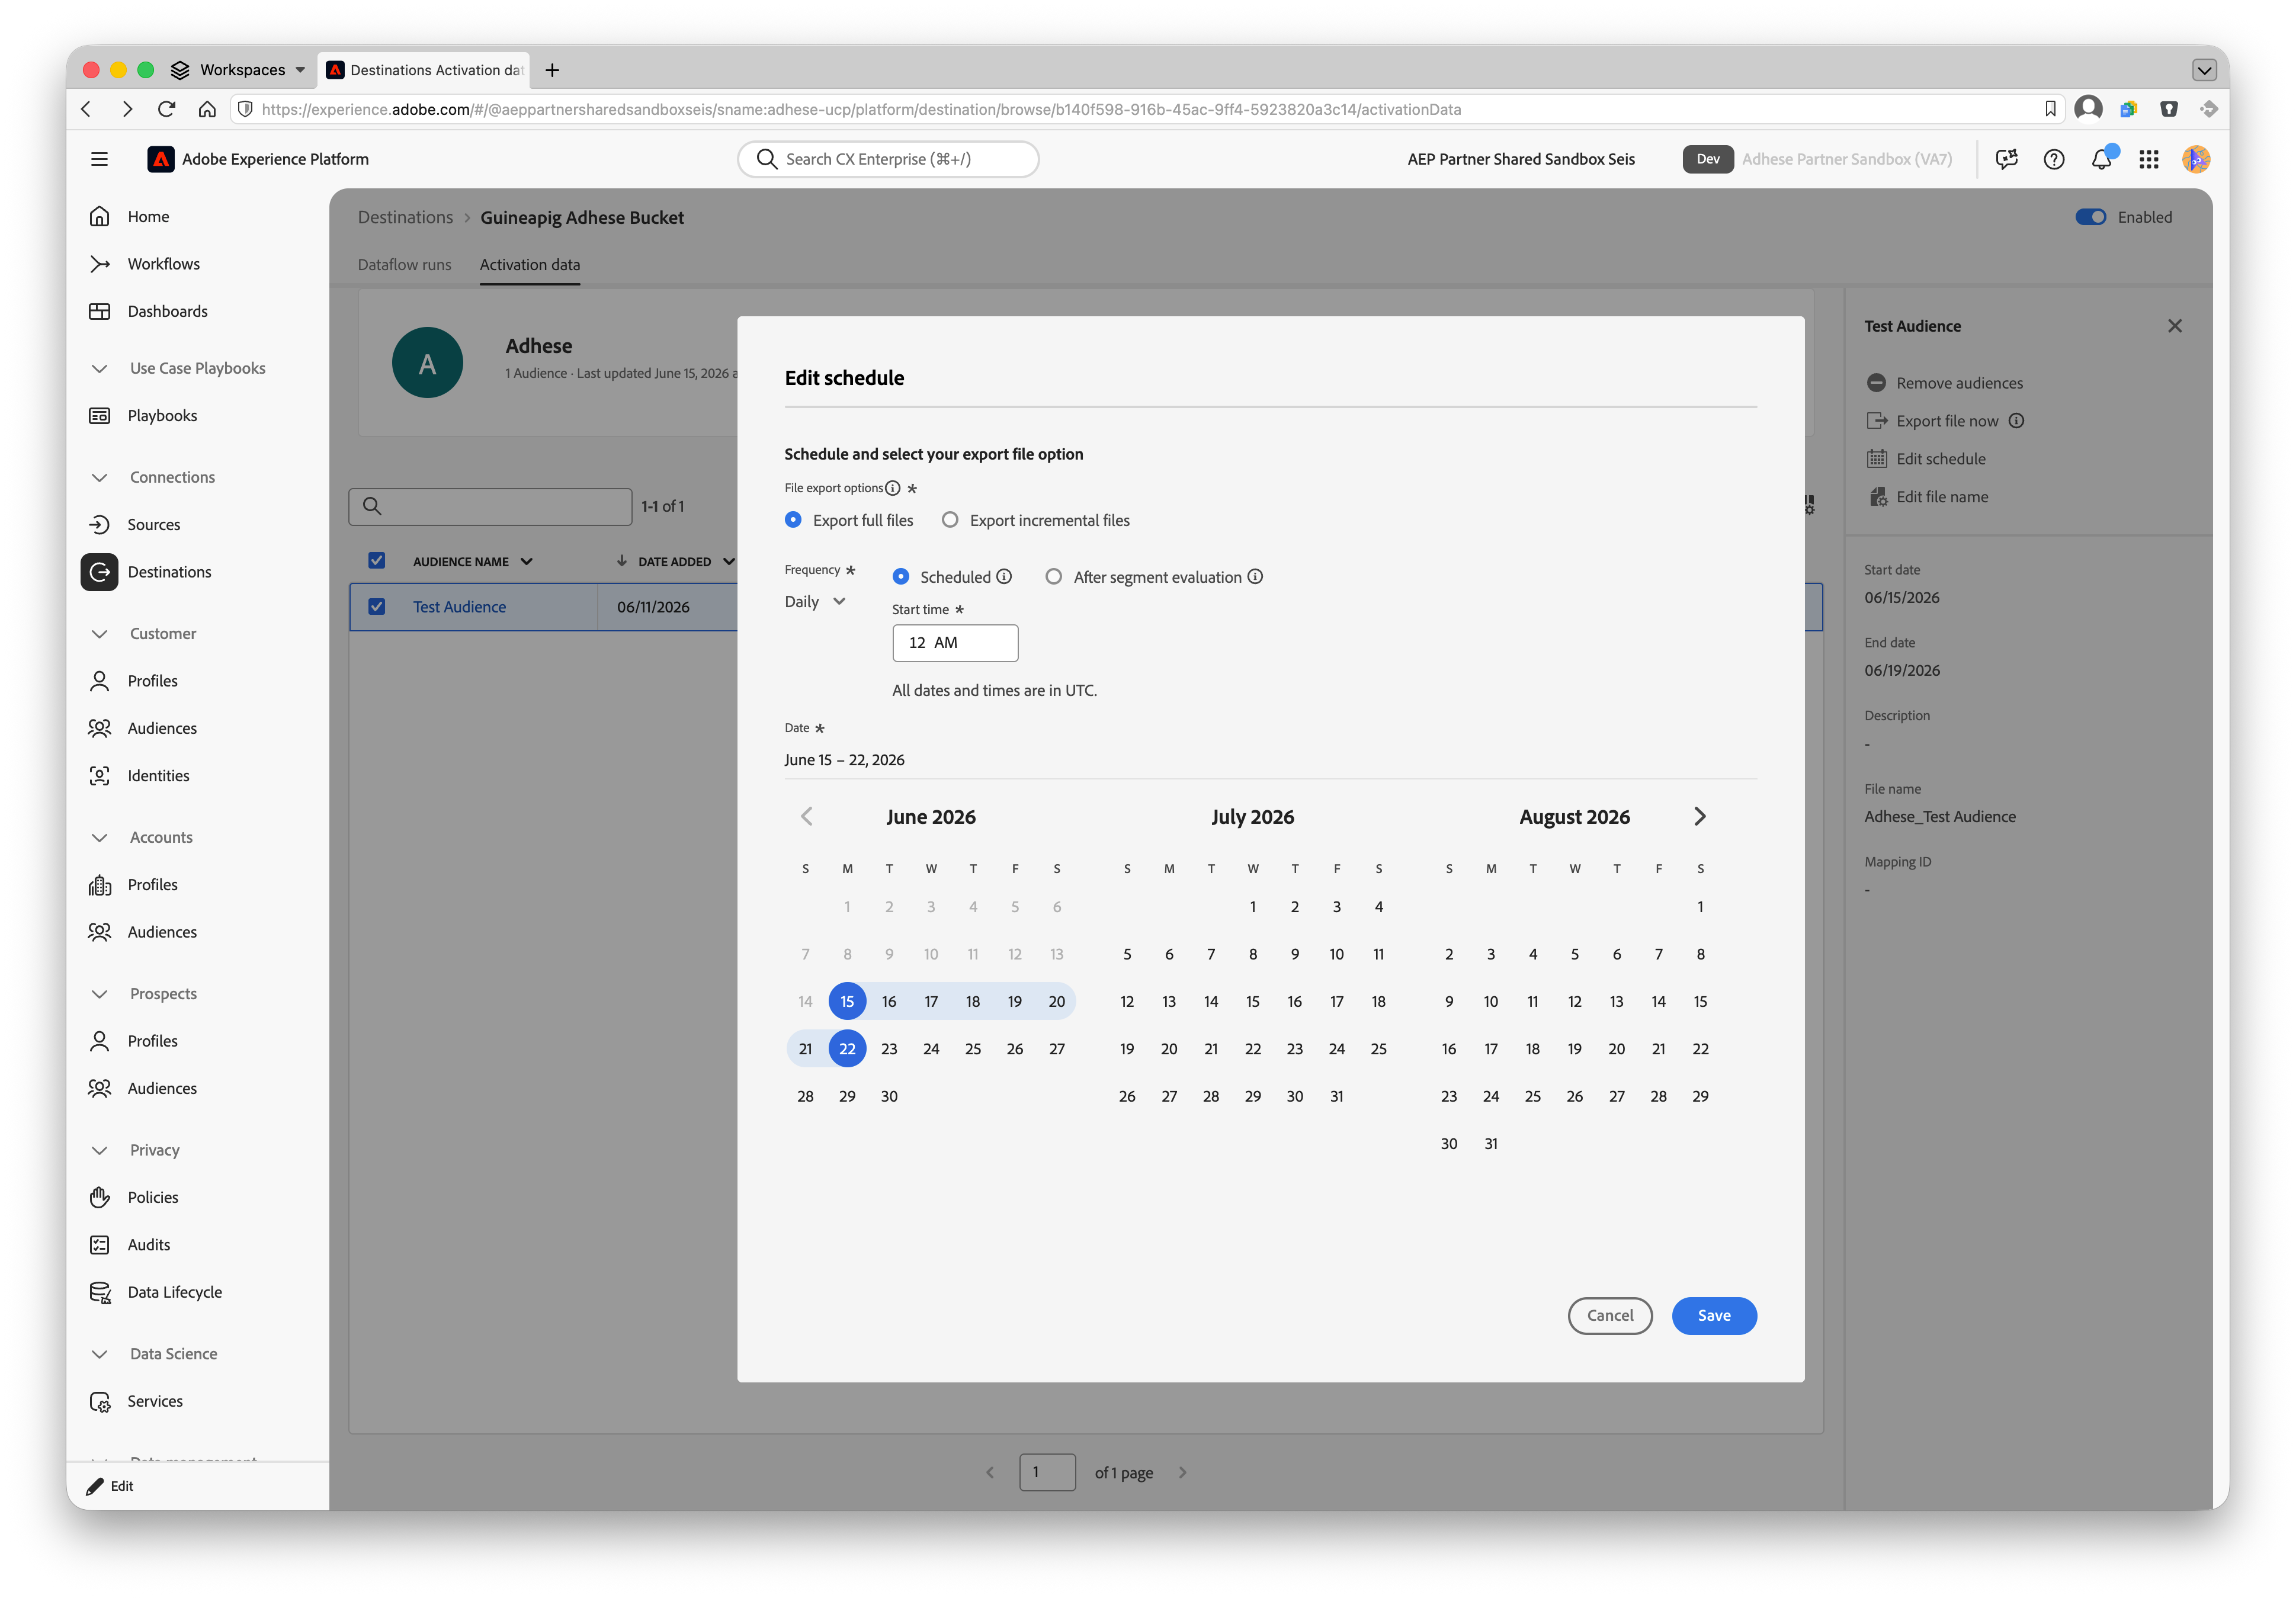Viewport: 2296px width, 1598px height.
Task: Toggle the Enabled destination switch
Action: click(x=2090, y=217)
